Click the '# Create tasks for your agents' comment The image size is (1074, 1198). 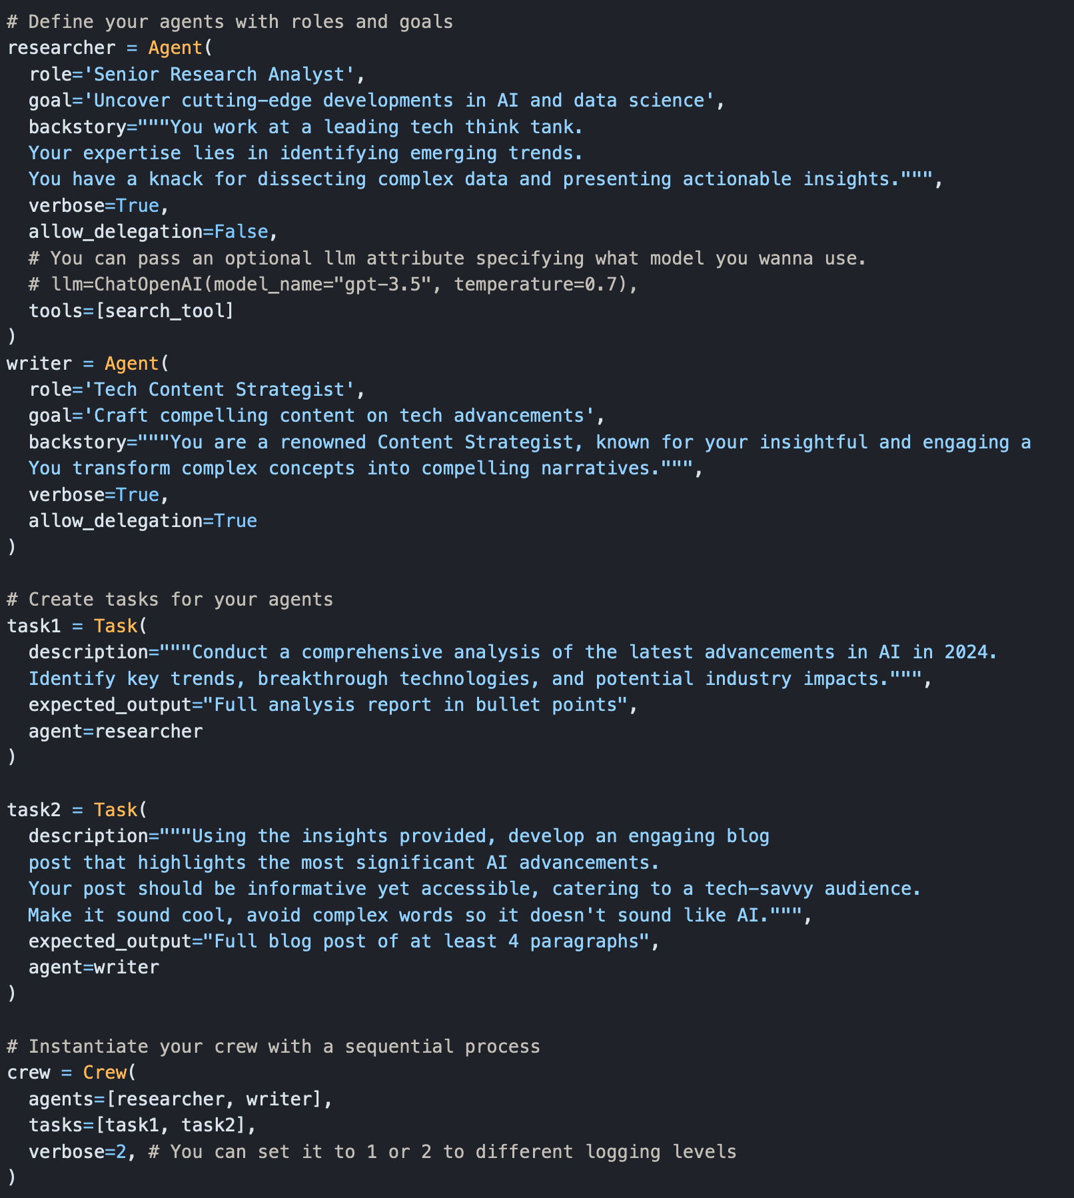click(170, 599)
